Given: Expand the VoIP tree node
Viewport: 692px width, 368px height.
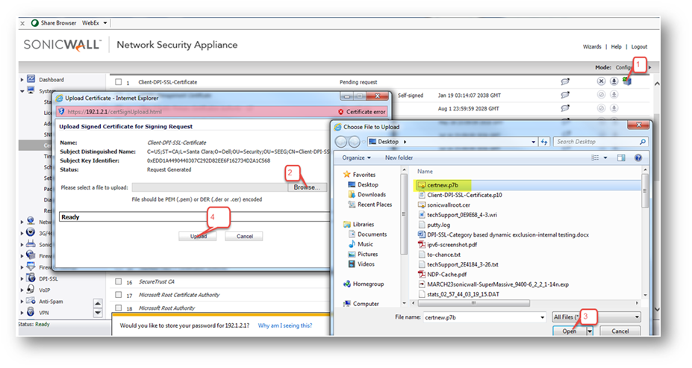Looking at the screenshot, I should click(x=22, y=290).
